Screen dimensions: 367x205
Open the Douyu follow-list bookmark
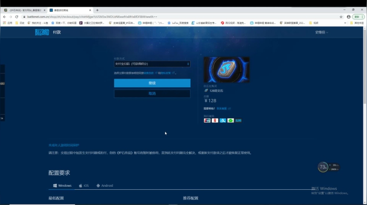(38, 23)
